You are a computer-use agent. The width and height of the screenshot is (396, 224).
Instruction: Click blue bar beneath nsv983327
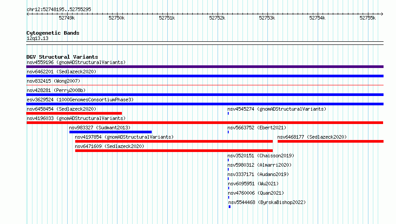click(x=111, y=132)
